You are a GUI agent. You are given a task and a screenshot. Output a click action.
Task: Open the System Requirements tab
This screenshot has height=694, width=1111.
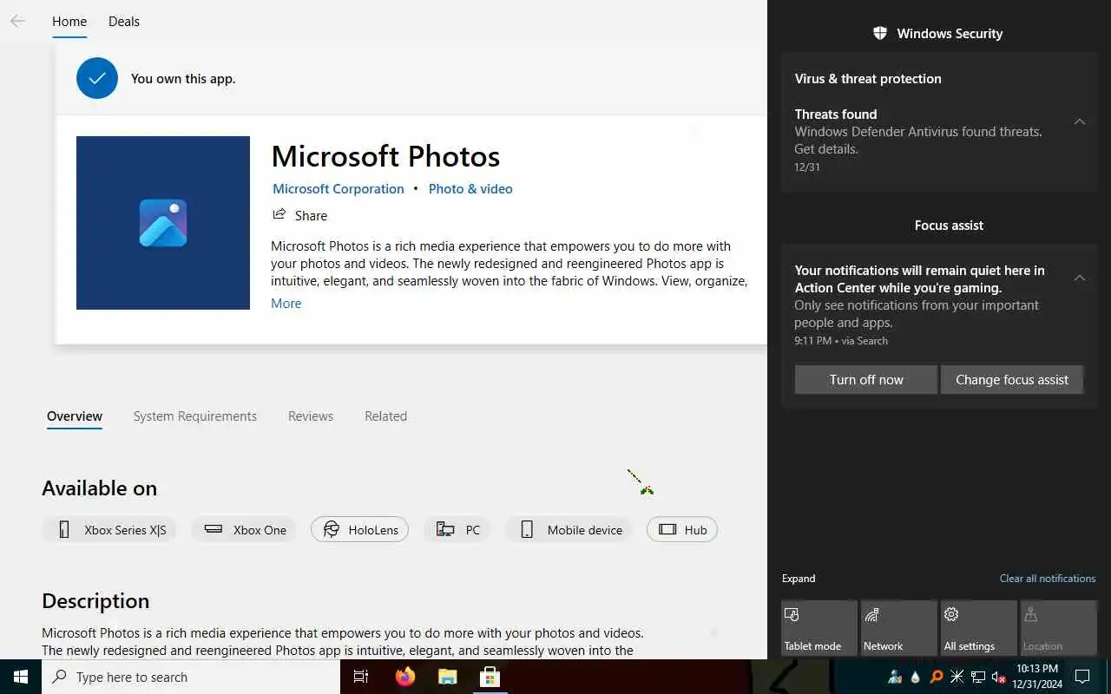pyautogui.click(x=195, y=416)
